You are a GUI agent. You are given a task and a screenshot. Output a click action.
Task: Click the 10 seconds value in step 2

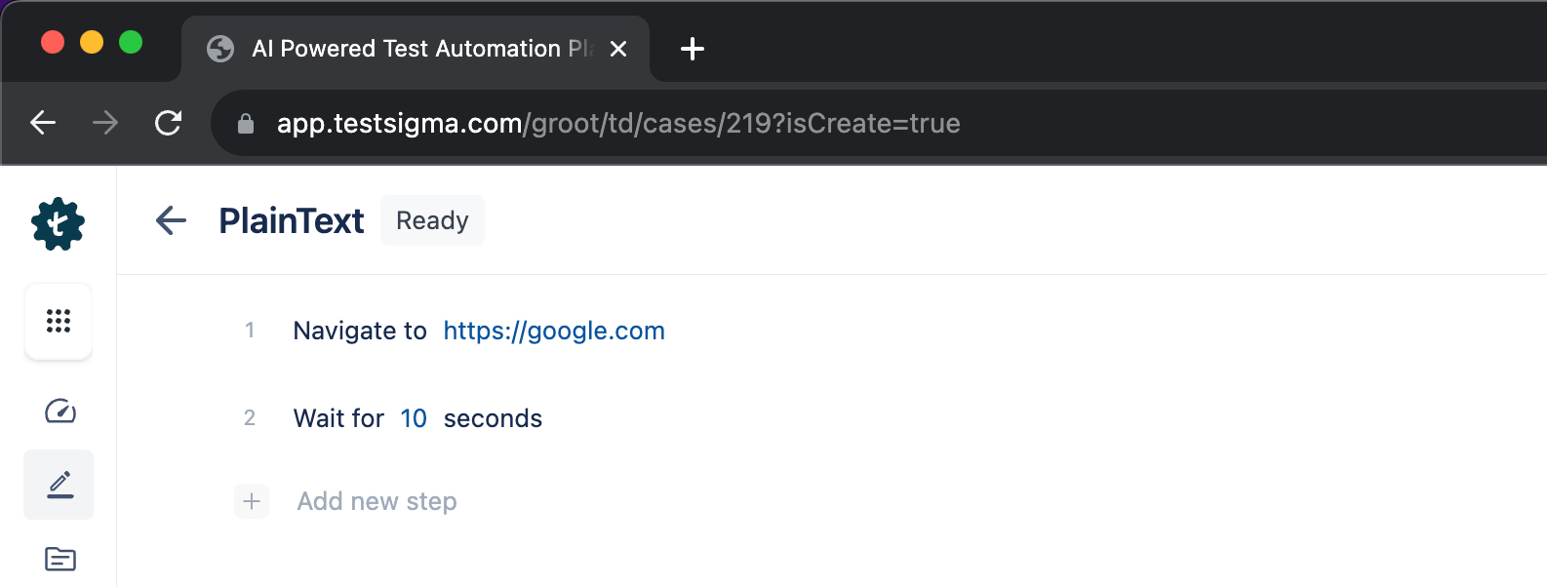coord(414,418)
